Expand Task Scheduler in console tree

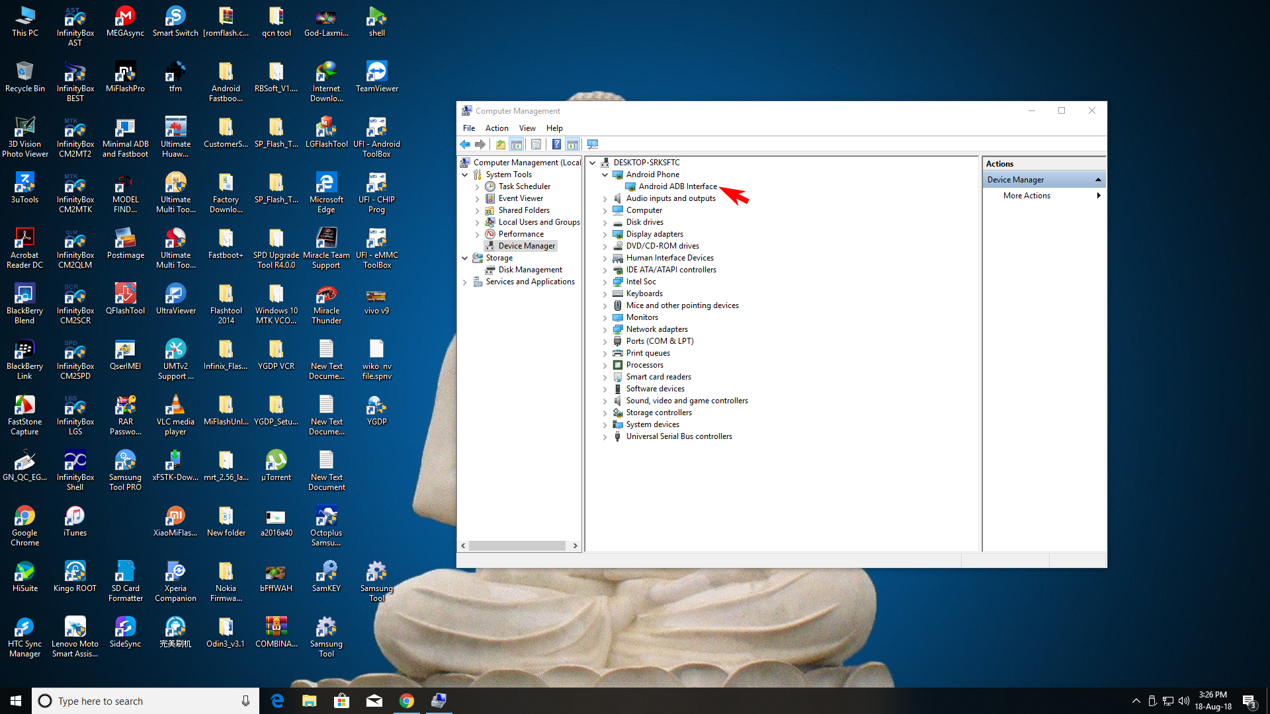[x=478, y=187]
